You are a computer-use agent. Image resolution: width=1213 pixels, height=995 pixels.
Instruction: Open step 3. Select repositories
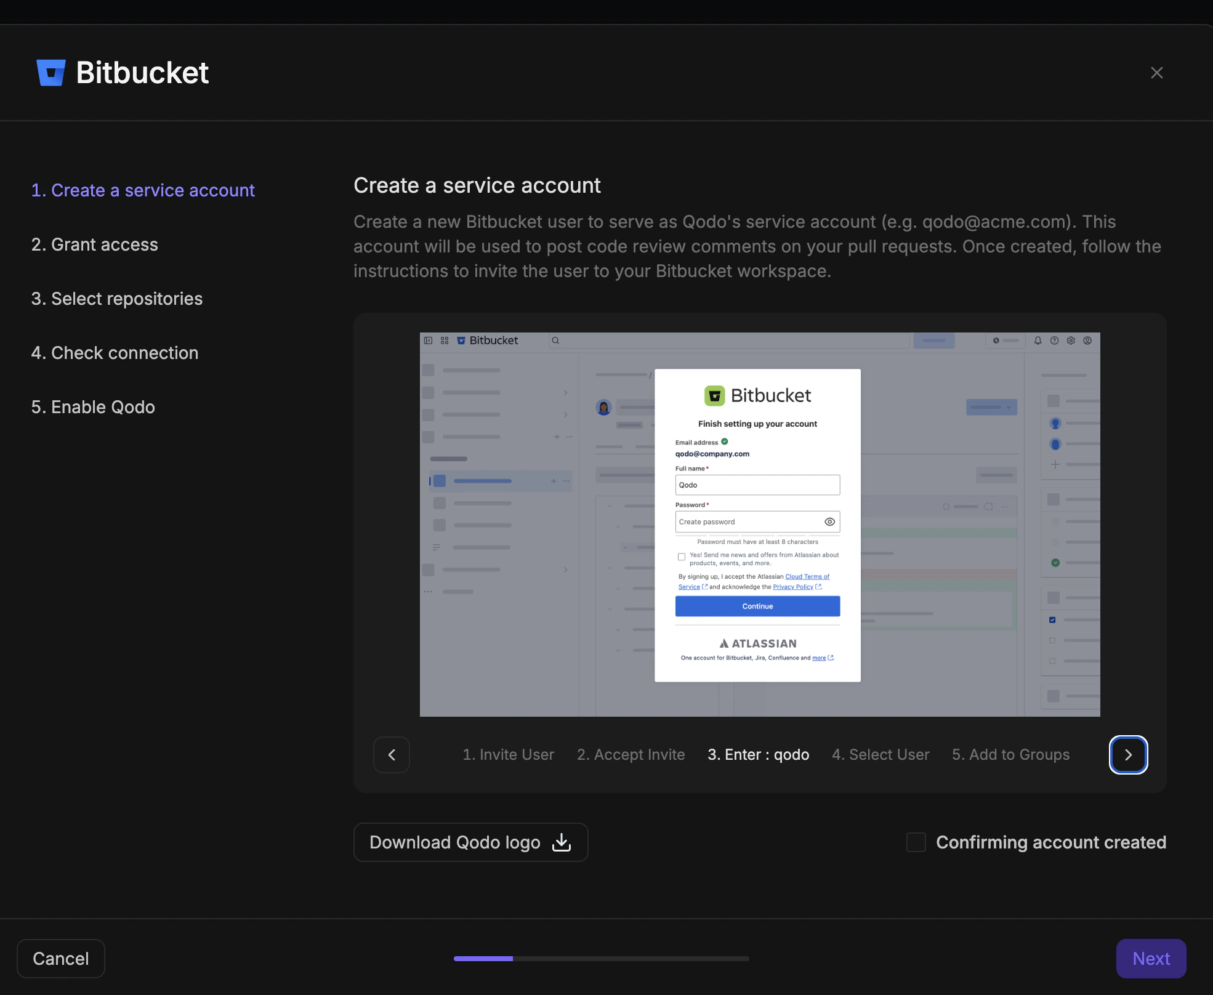(x=117, y=299)
